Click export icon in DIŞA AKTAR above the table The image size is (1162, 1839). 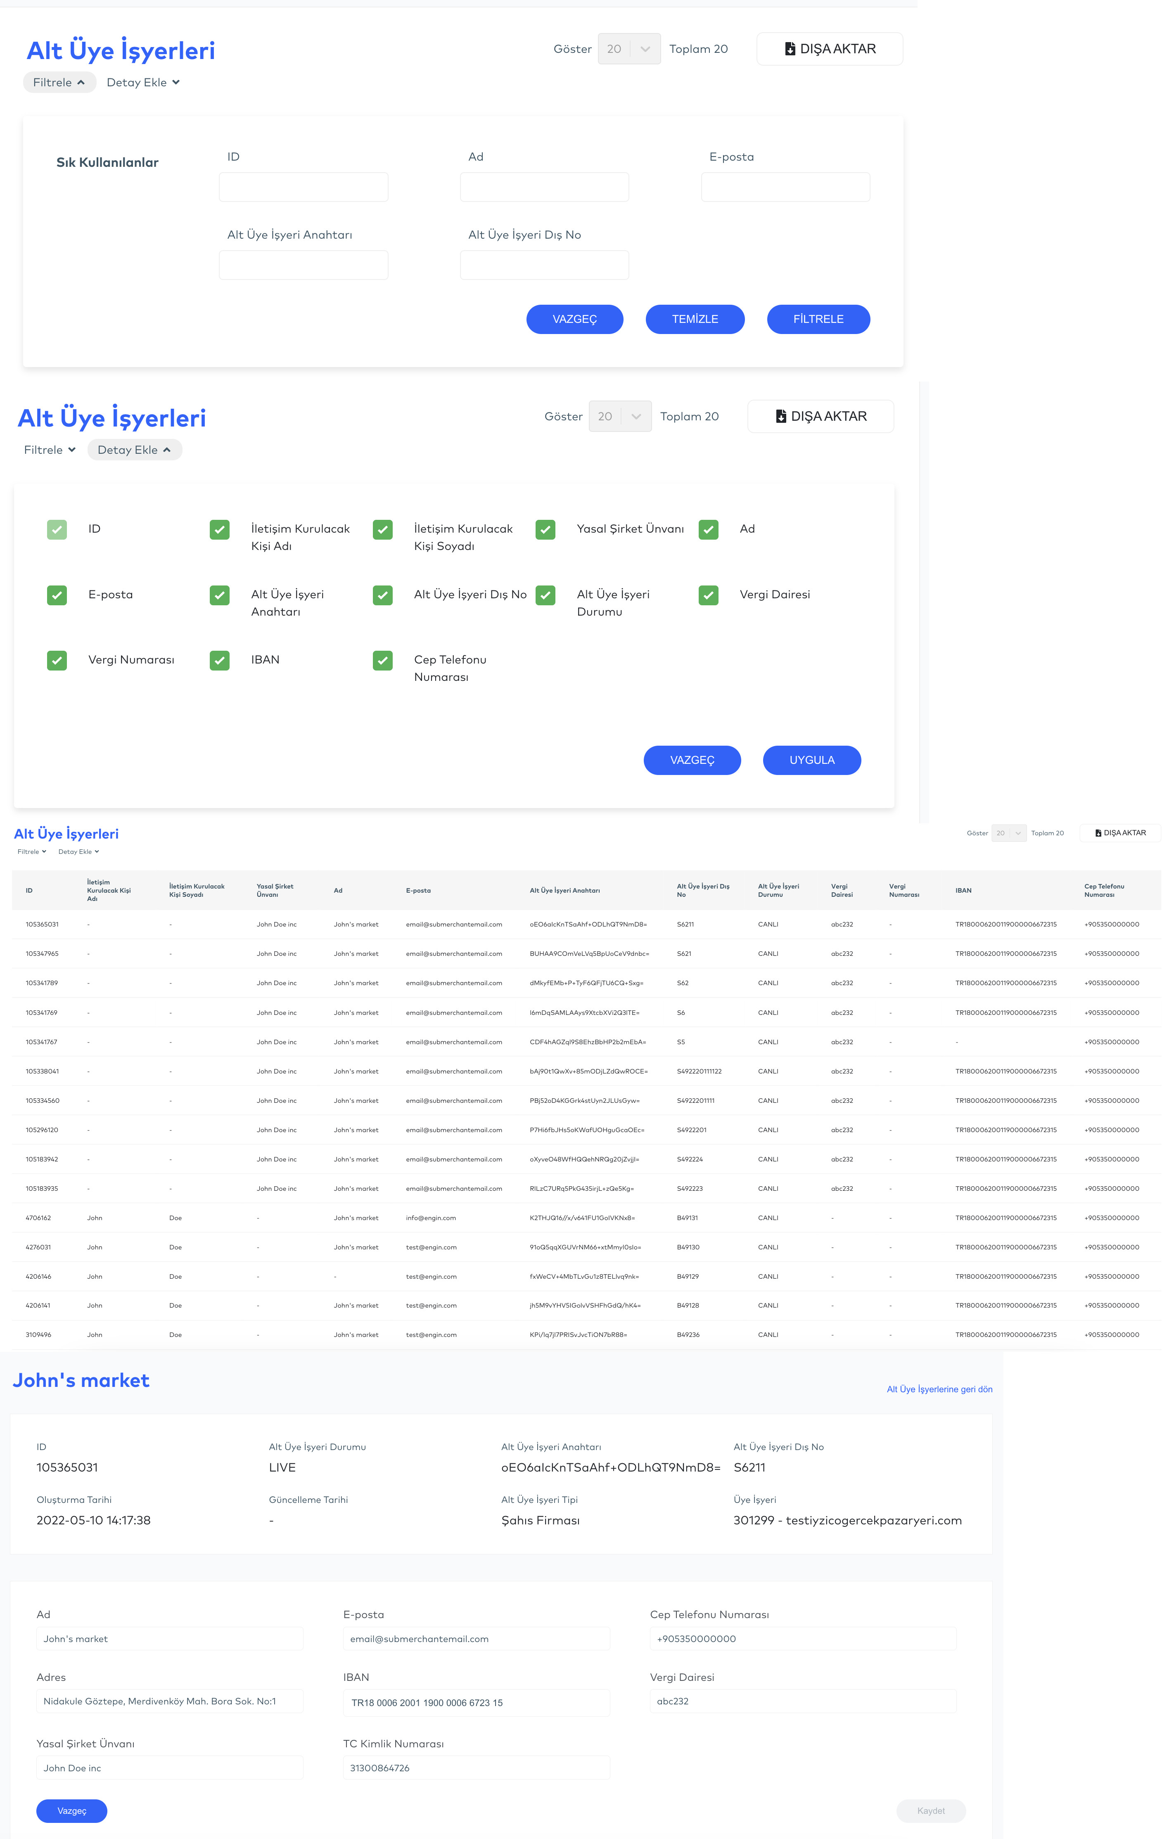pos(1098,833)
